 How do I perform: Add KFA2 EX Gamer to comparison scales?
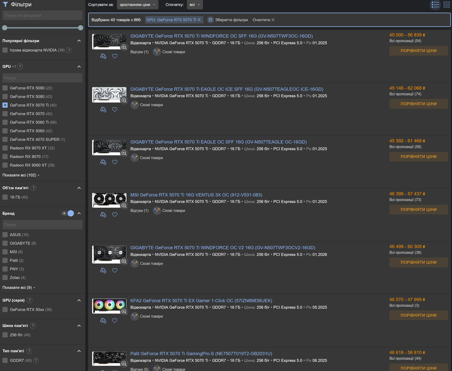103,321
